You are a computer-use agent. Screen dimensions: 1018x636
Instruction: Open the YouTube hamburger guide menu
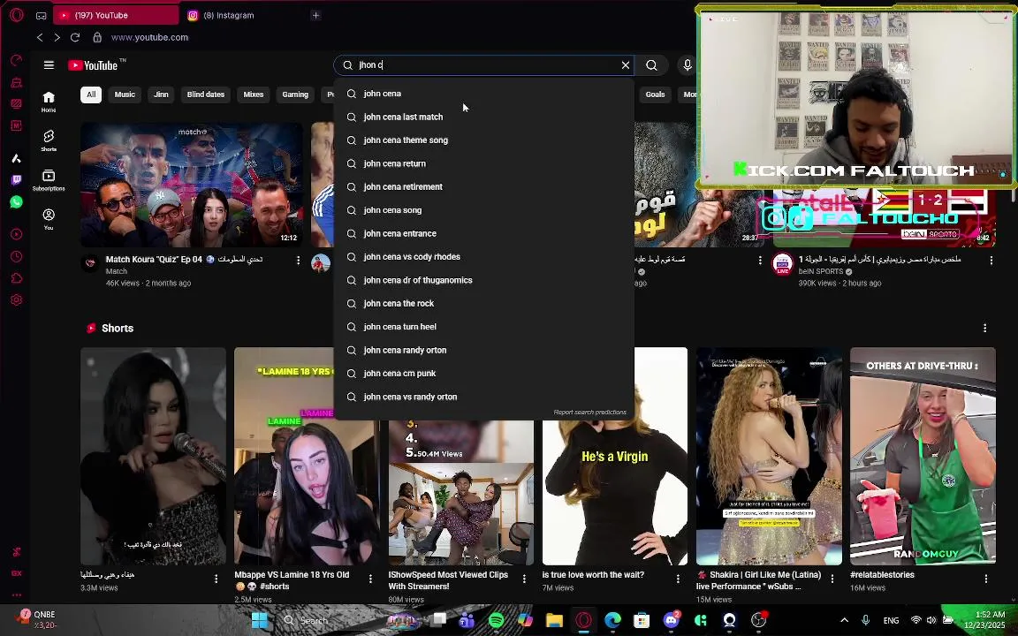tap(49, 64)
